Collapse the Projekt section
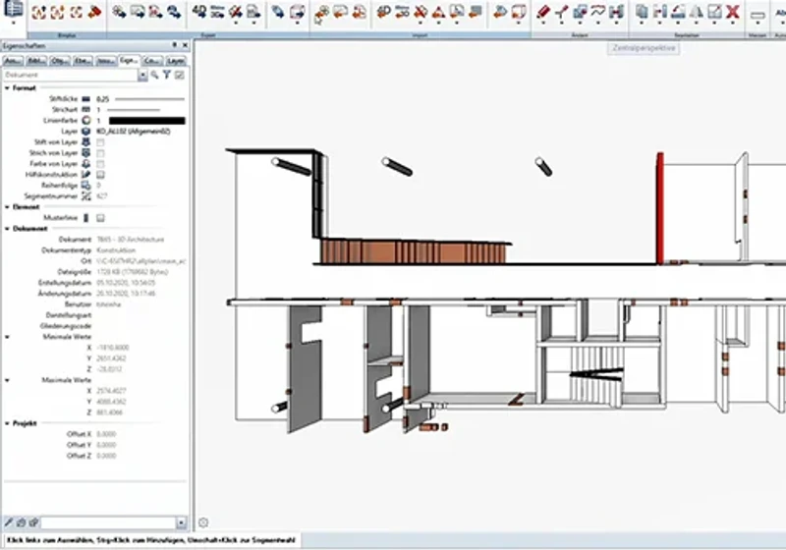 click(x=7, y=423)
